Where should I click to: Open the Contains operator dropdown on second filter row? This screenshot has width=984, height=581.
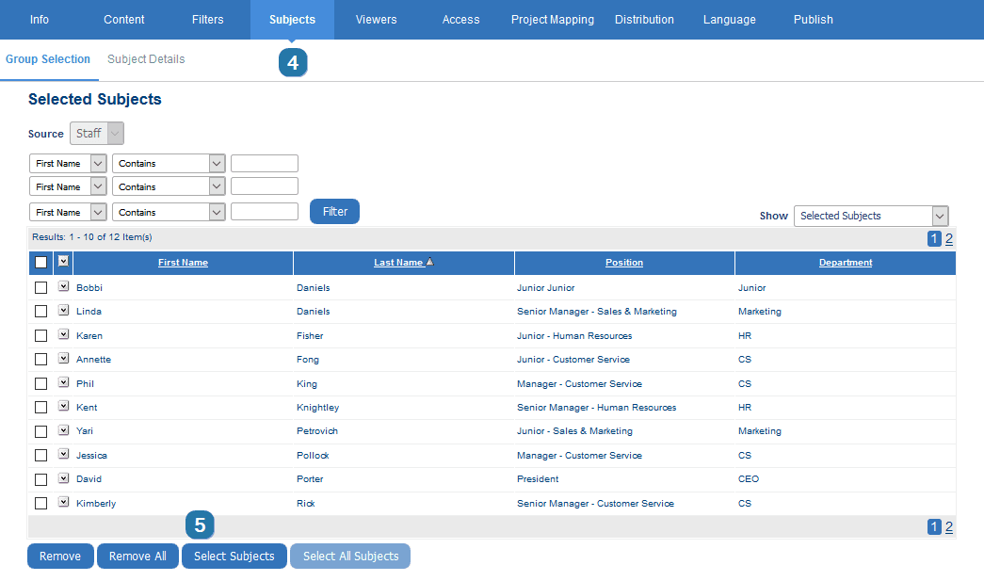click(168, 186)
